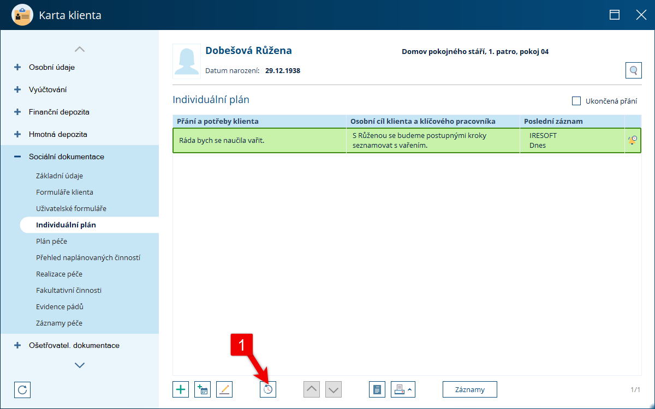Image resolution: width=655 pixels, height=409 pixels.
Task: Click birth date 29.12.1938
Action: click(x=283, y=70)
